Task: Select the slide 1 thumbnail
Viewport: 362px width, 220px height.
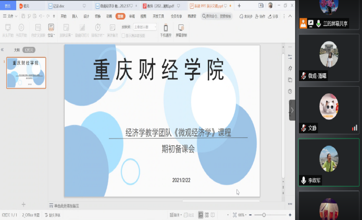Action: [x=26, y=73]
